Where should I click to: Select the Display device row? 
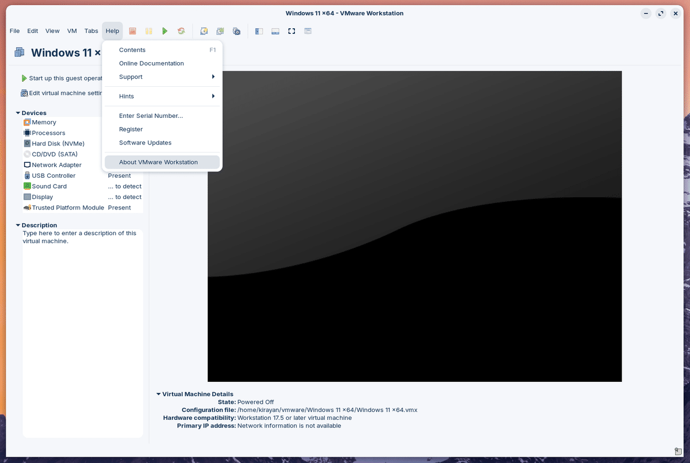click(83, 197)
